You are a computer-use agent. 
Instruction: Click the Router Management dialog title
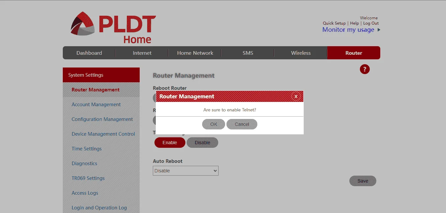pyautogui.click(x=187, y=96)
